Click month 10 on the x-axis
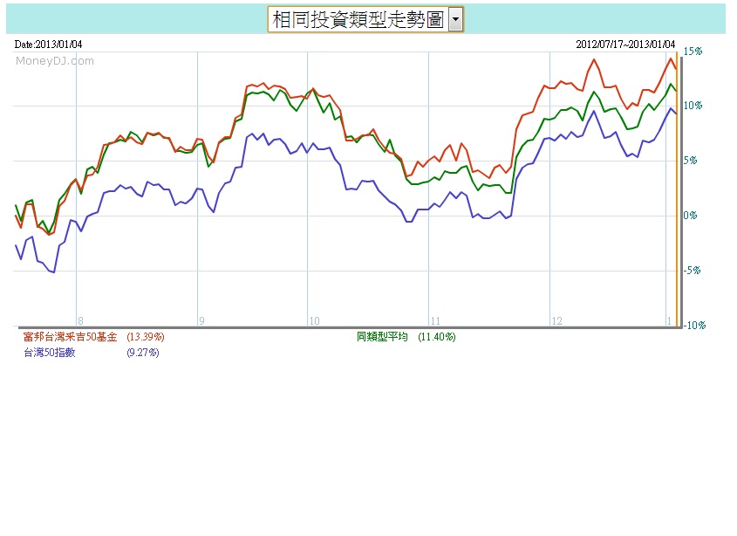Screen dimensions: 737x536 (315, 321)
